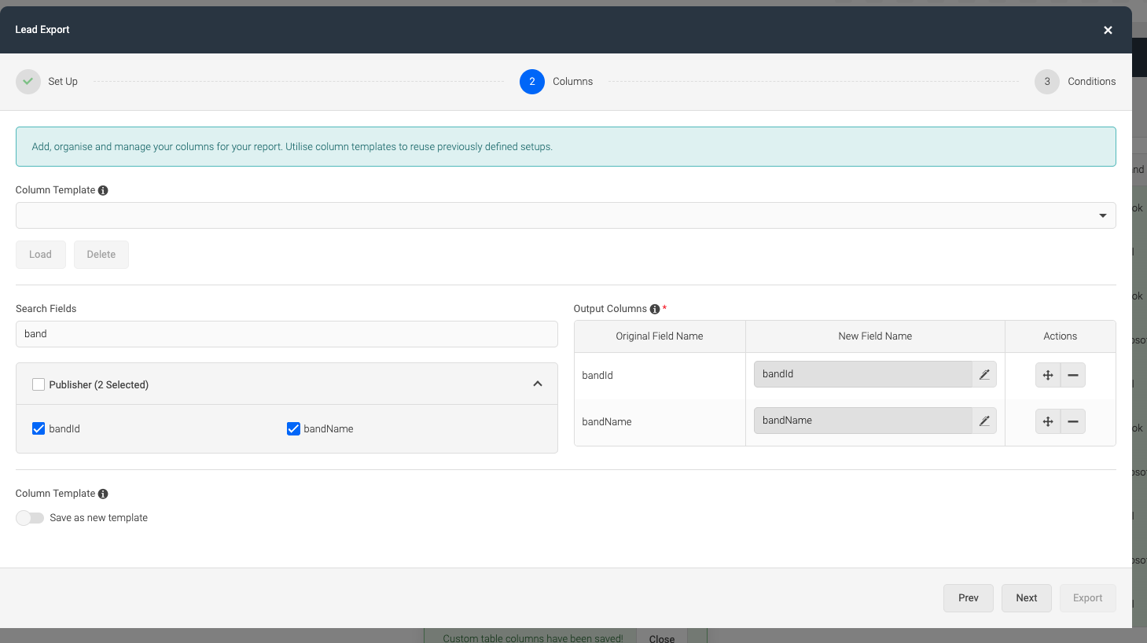Image resolution: width=1147 pixels, height=643 pixels.
Task: Click the Search Fields input containing band
Action: coord(287,334)
